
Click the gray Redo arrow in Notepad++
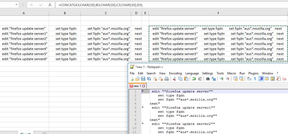pyautogui.click(x=200, y=79)
